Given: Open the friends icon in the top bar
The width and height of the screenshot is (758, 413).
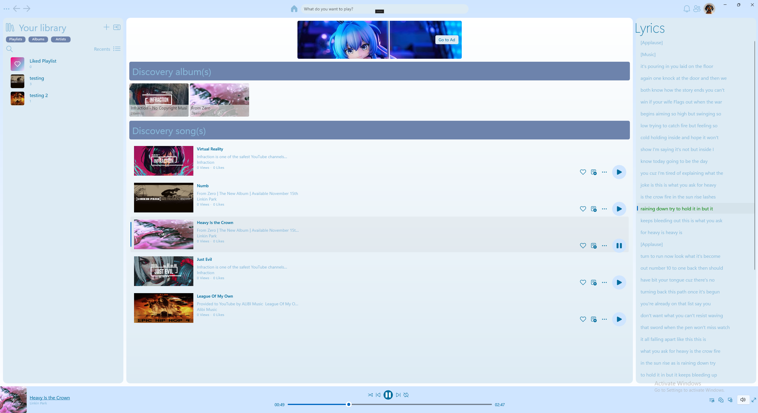Looking at the screenshot, I should (697, 9).
